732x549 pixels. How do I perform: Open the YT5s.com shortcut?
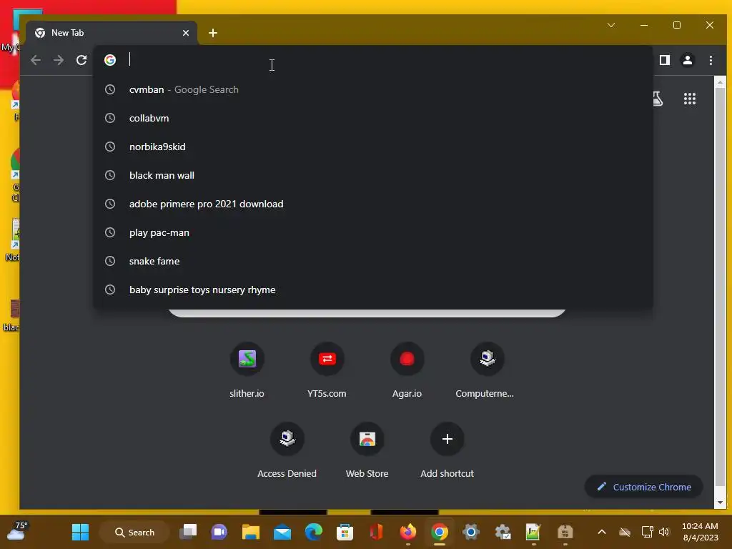click(x=327, y=369)
